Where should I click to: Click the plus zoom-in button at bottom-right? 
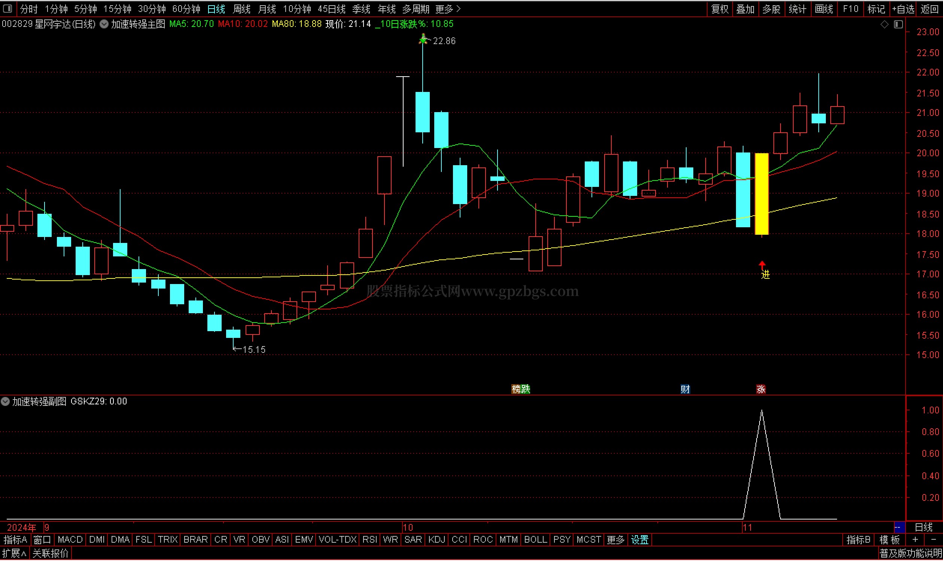pyautogui.click(x=915, y=540)
